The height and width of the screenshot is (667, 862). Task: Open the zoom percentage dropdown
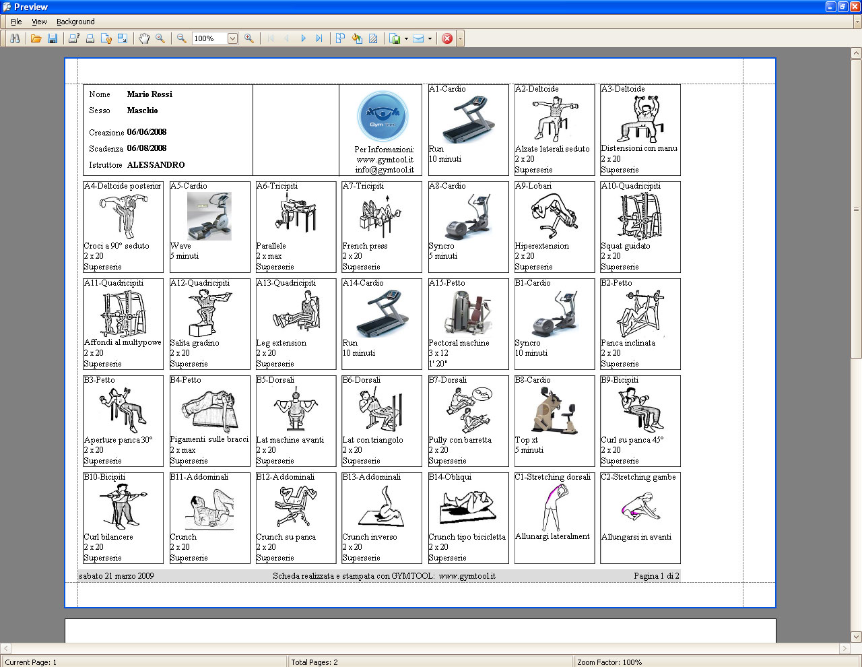point(232,38)
